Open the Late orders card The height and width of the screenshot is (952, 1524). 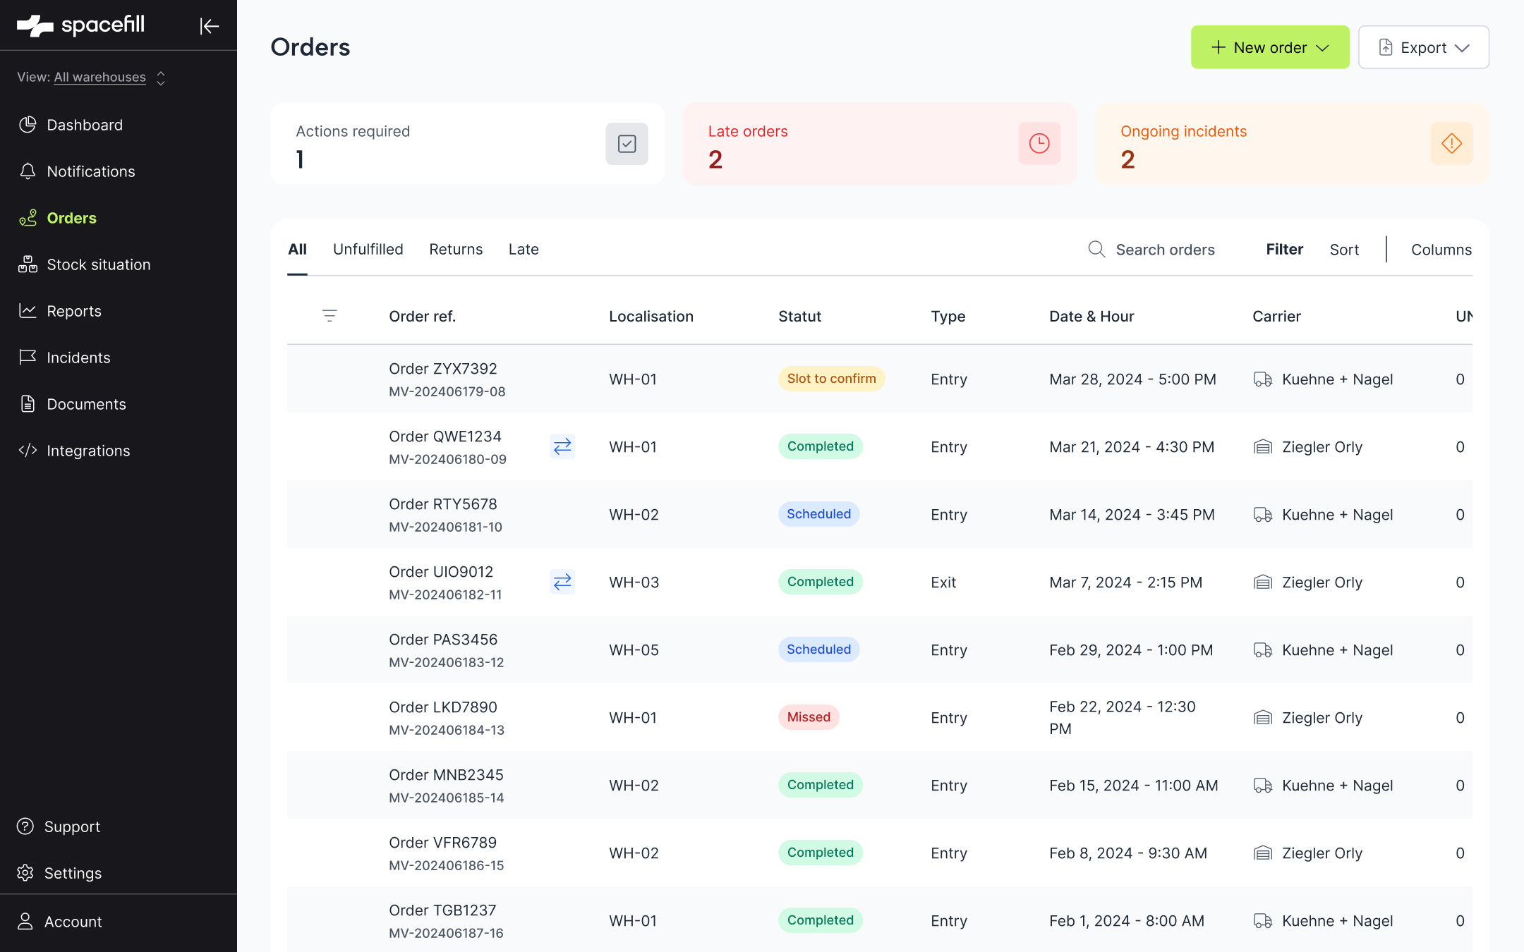coord(880,144)
